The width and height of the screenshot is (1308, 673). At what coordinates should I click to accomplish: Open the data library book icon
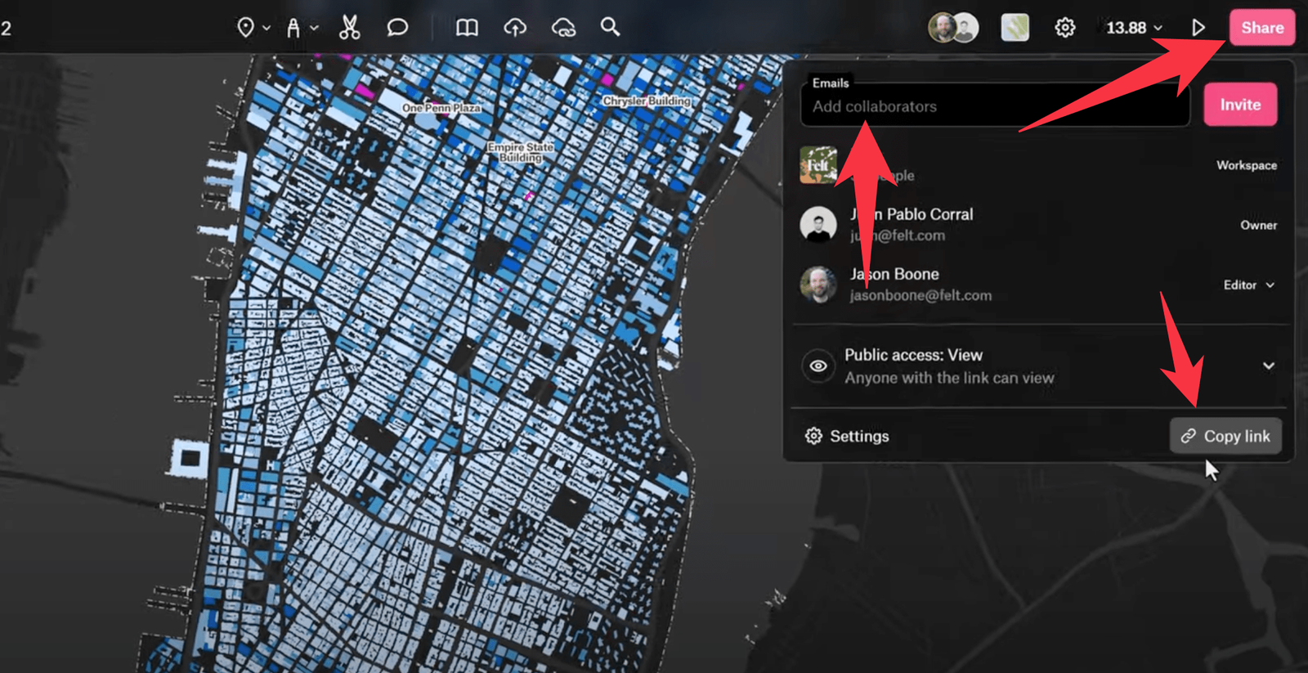[467, 29]
